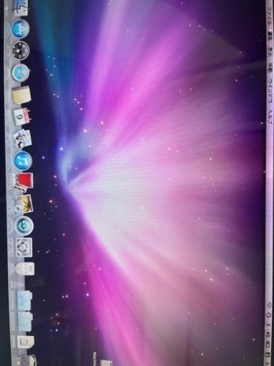Click the Bluetooth menu bar icon
The width and height of the screenshot is (274, 366).
(269, 325)
